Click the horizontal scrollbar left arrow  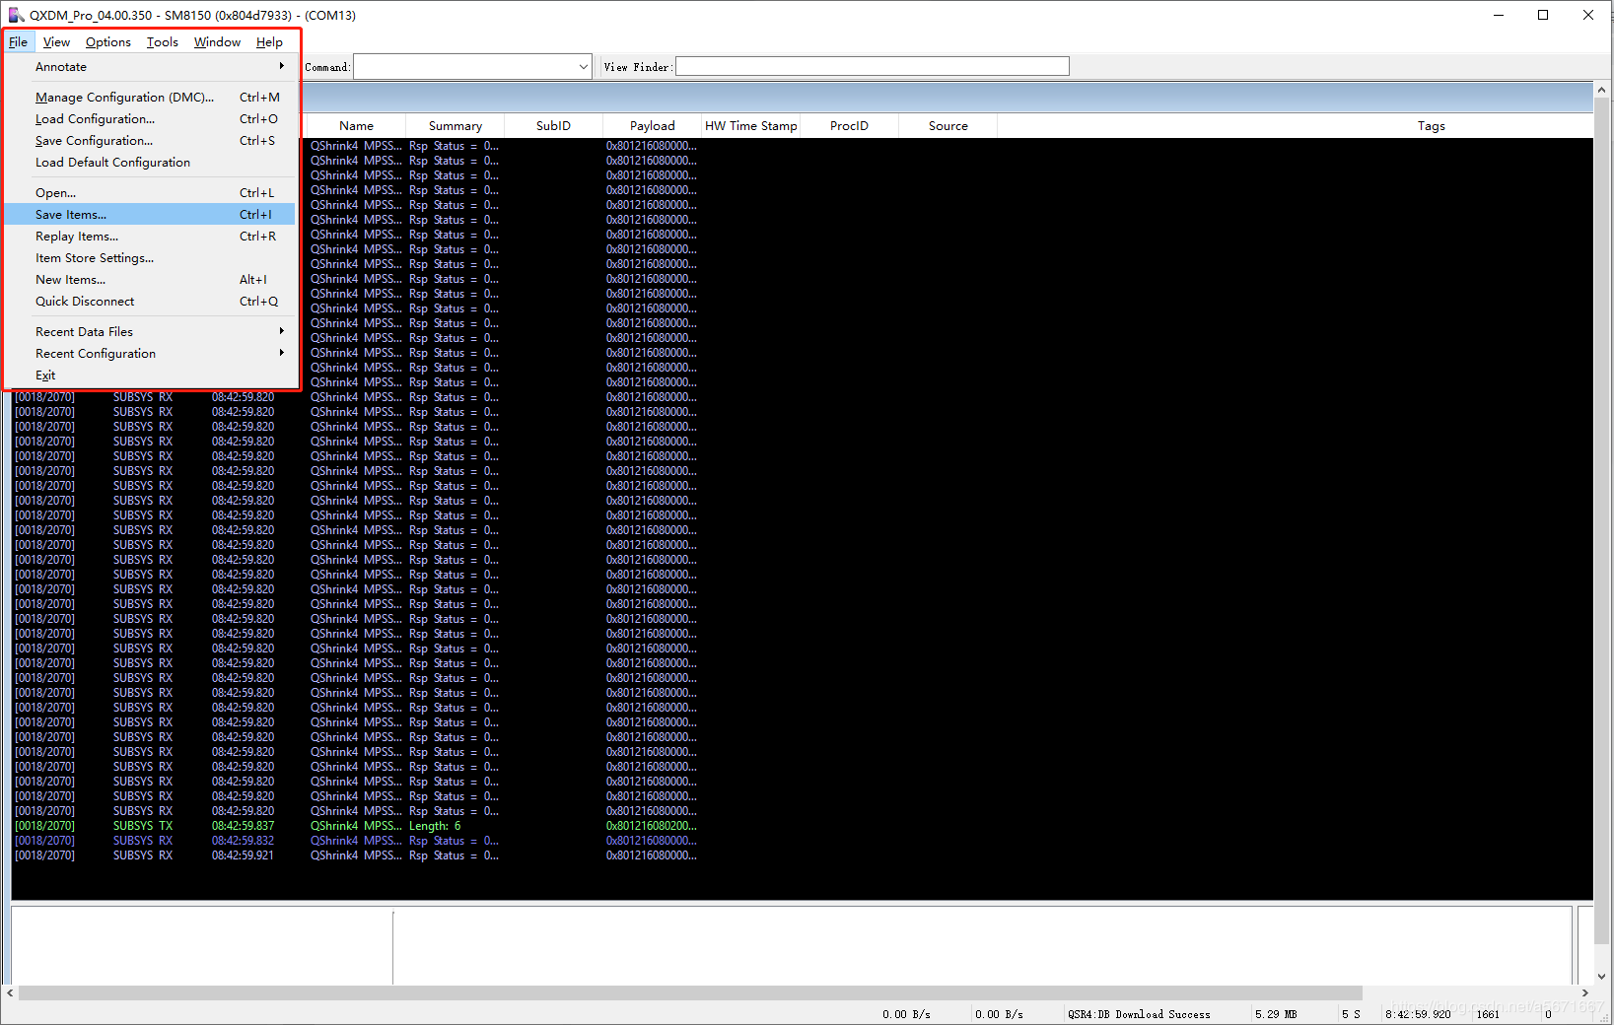coord(10,992)
